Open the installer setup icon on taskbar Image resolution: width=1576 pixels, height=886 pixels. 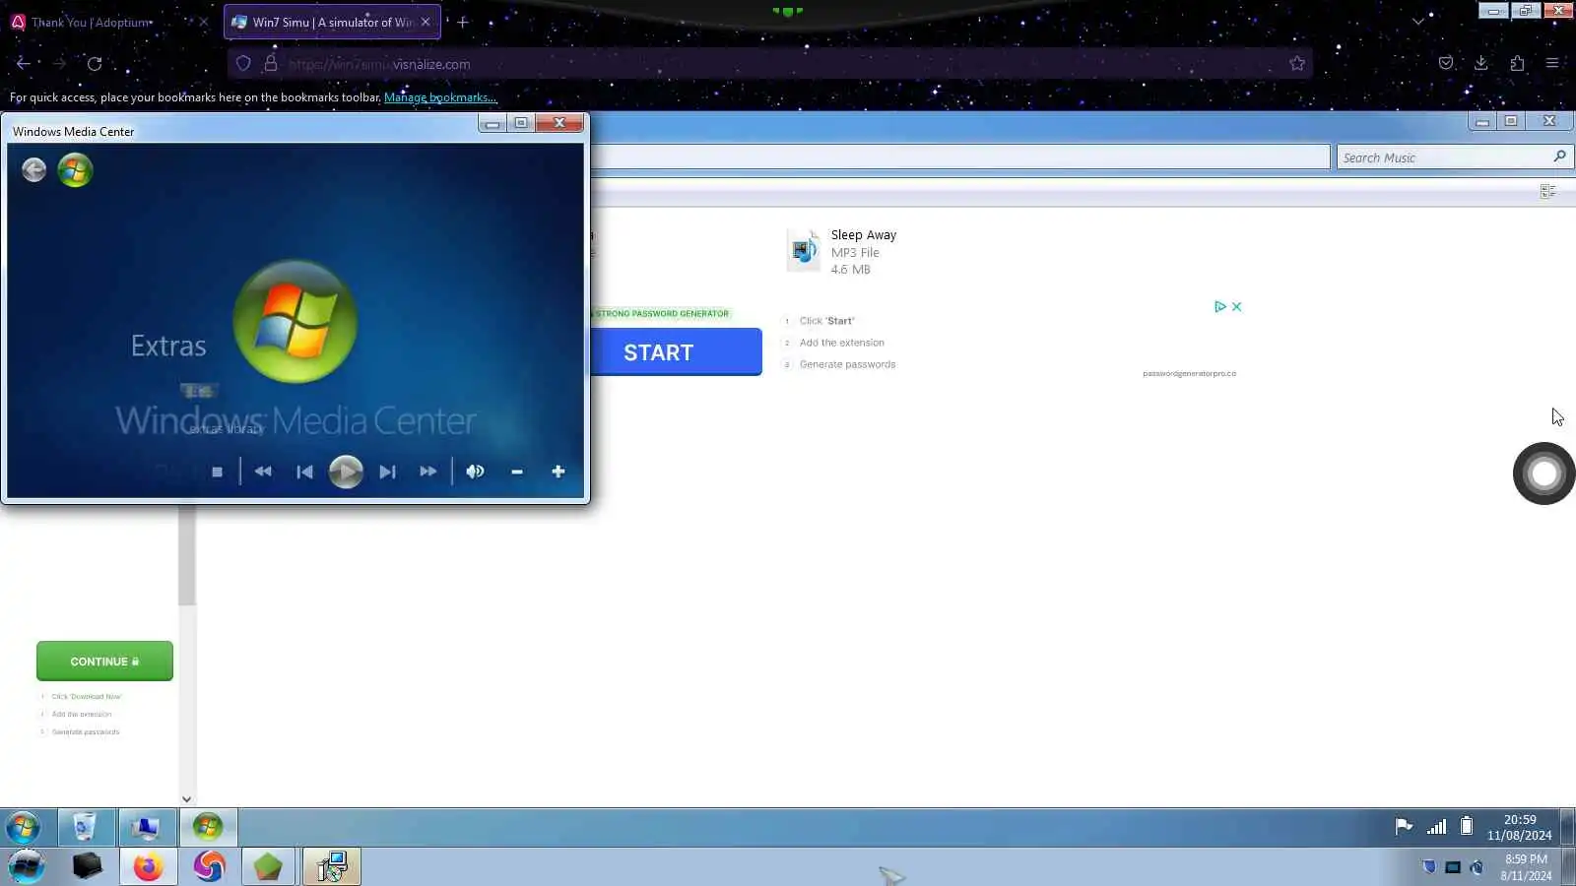(x=331, y=866)
